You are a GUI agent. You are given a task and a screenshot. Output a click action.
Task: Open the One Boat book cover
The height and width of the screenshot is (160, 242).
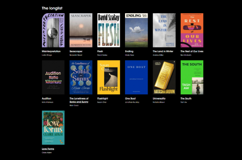point(137,77)
